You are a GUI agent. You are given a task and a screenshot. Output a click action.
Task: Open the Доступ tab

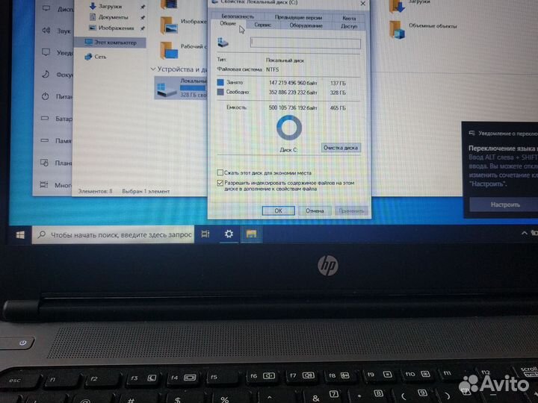coord(349,26)
